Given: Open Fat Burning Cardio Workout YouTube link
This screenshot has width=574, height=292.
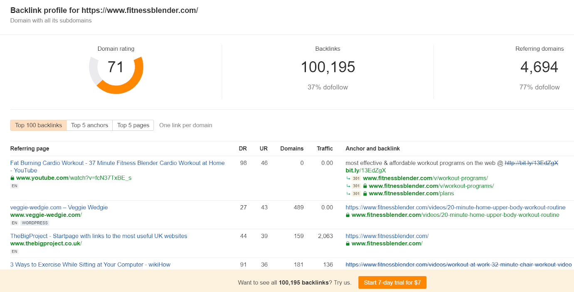Looking at the screenshot, I should click(117, 167).
